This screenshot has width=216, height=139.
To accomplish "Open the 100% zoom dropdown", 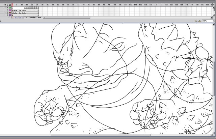I will click(x=213, y=21).
